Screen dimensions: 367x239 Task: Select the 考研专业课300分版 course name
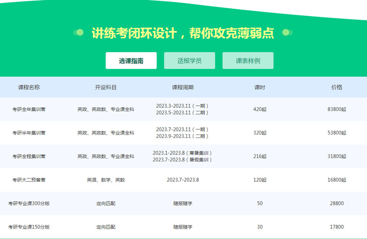tap(29, 204)
